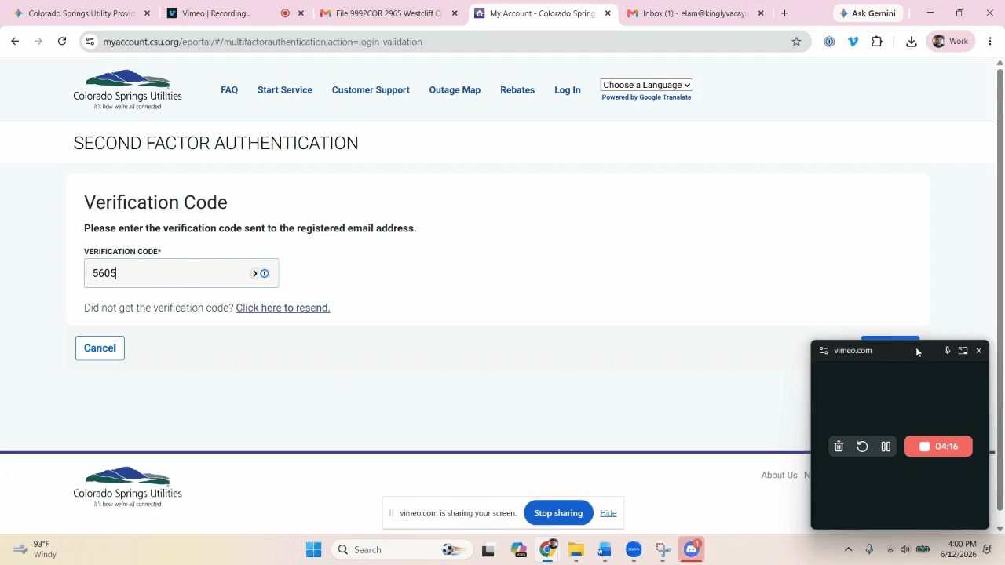Screen dimensions: 1005x565
Task: Open the Vimeo browser extension
Action: tap(853, 42)
